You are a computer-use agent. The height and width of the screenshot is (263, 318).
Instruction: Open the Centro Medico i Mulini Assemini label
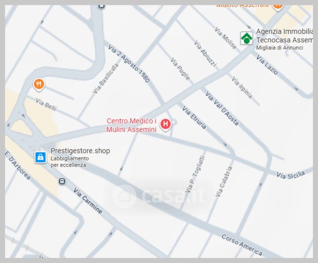click(x=132, y=125)
